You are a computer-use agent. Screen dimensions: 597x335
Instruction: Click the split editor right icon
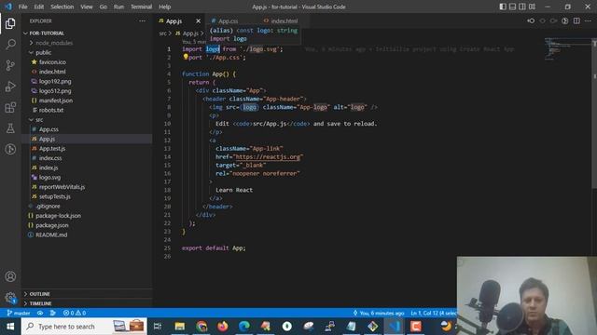pos(576,20)
